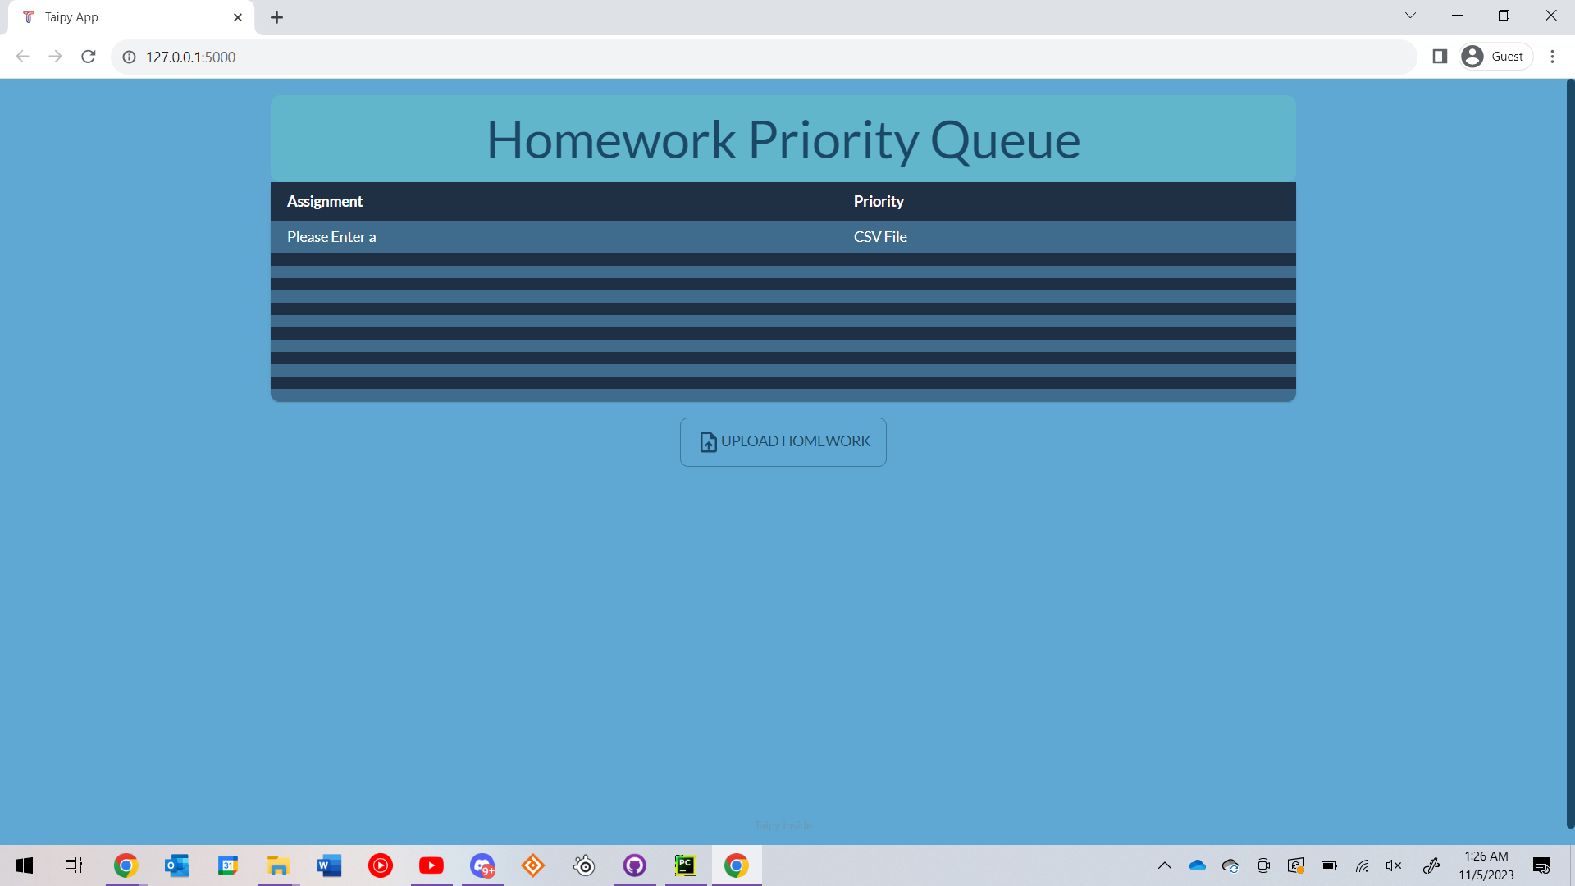Launch Discord from the taskbar

[482, 865]
